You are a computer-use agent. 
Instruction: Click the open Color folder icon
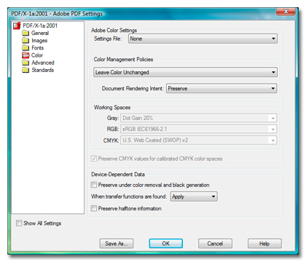point(25,55)
